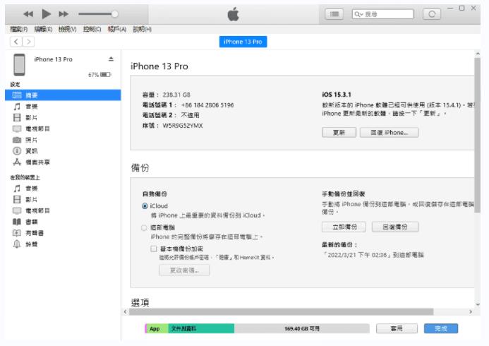
Task: Open the list view icon beside search
Action: [334, 14]
